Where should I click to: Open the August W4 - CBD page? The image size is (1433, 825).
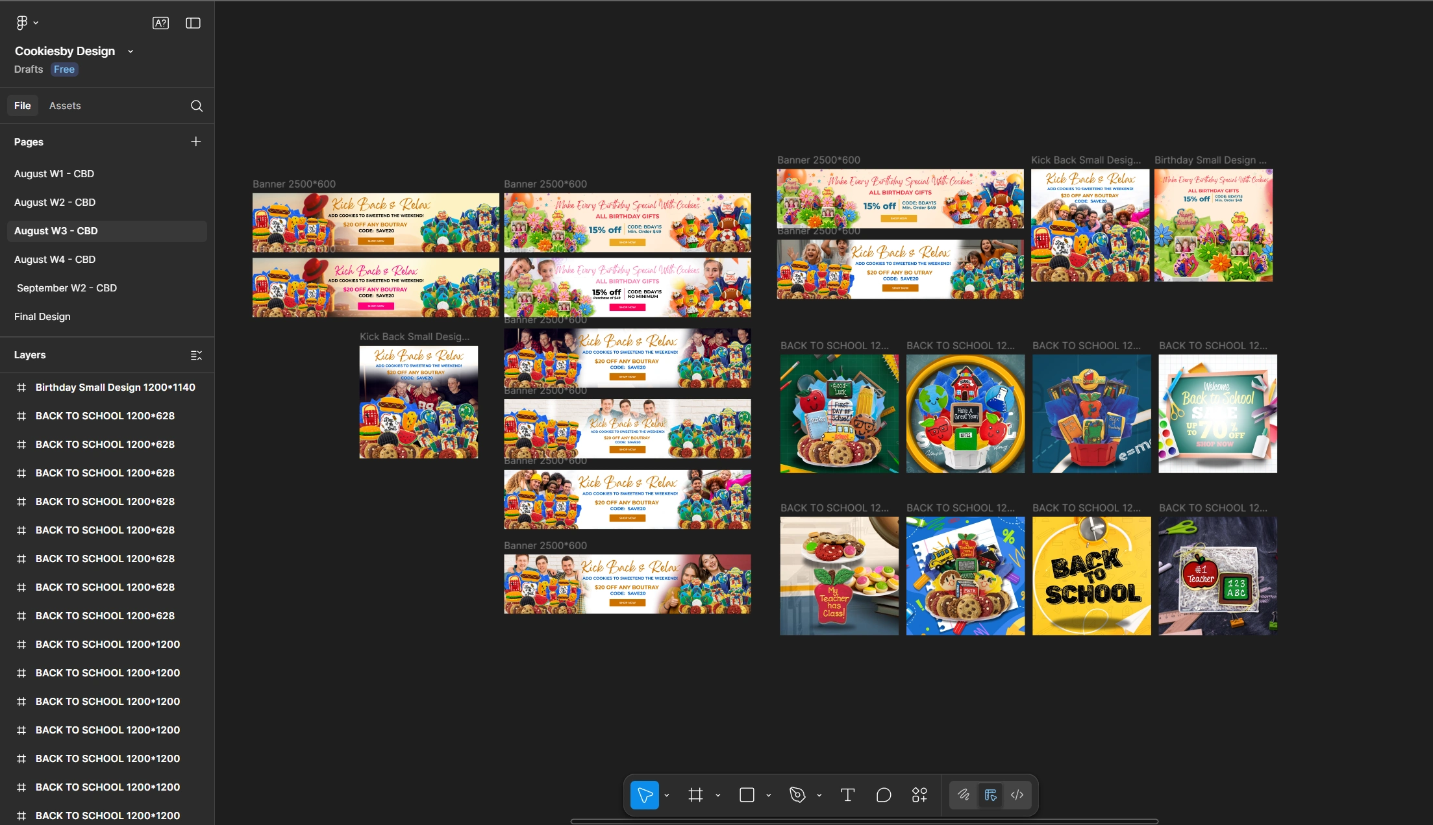[x=55, y=259]
